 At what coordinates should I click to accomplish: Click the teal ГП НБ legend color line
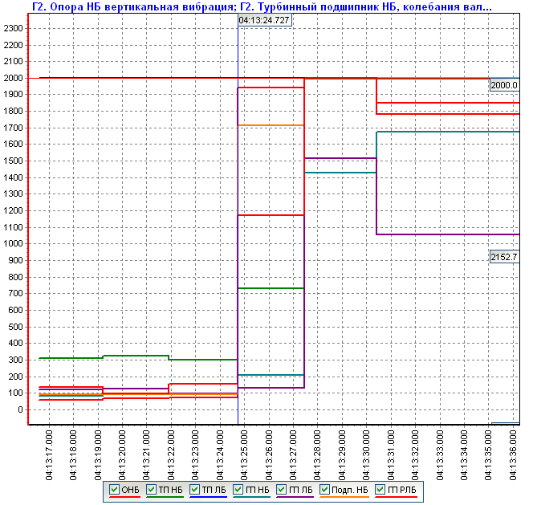tap(251, 497)
